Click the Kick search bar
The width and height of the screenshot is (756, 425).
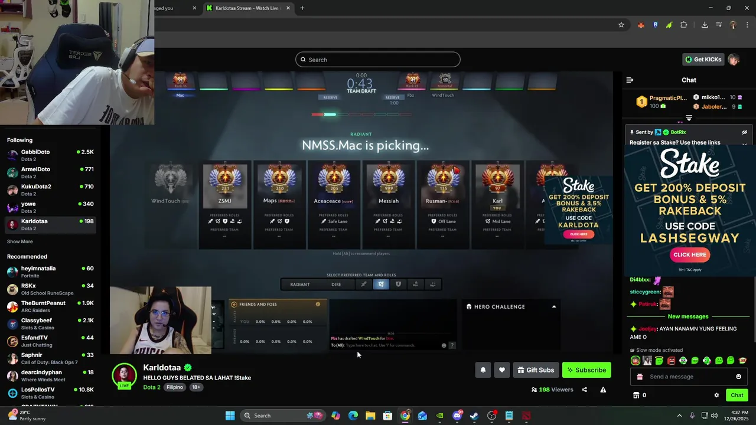[378, 60]
